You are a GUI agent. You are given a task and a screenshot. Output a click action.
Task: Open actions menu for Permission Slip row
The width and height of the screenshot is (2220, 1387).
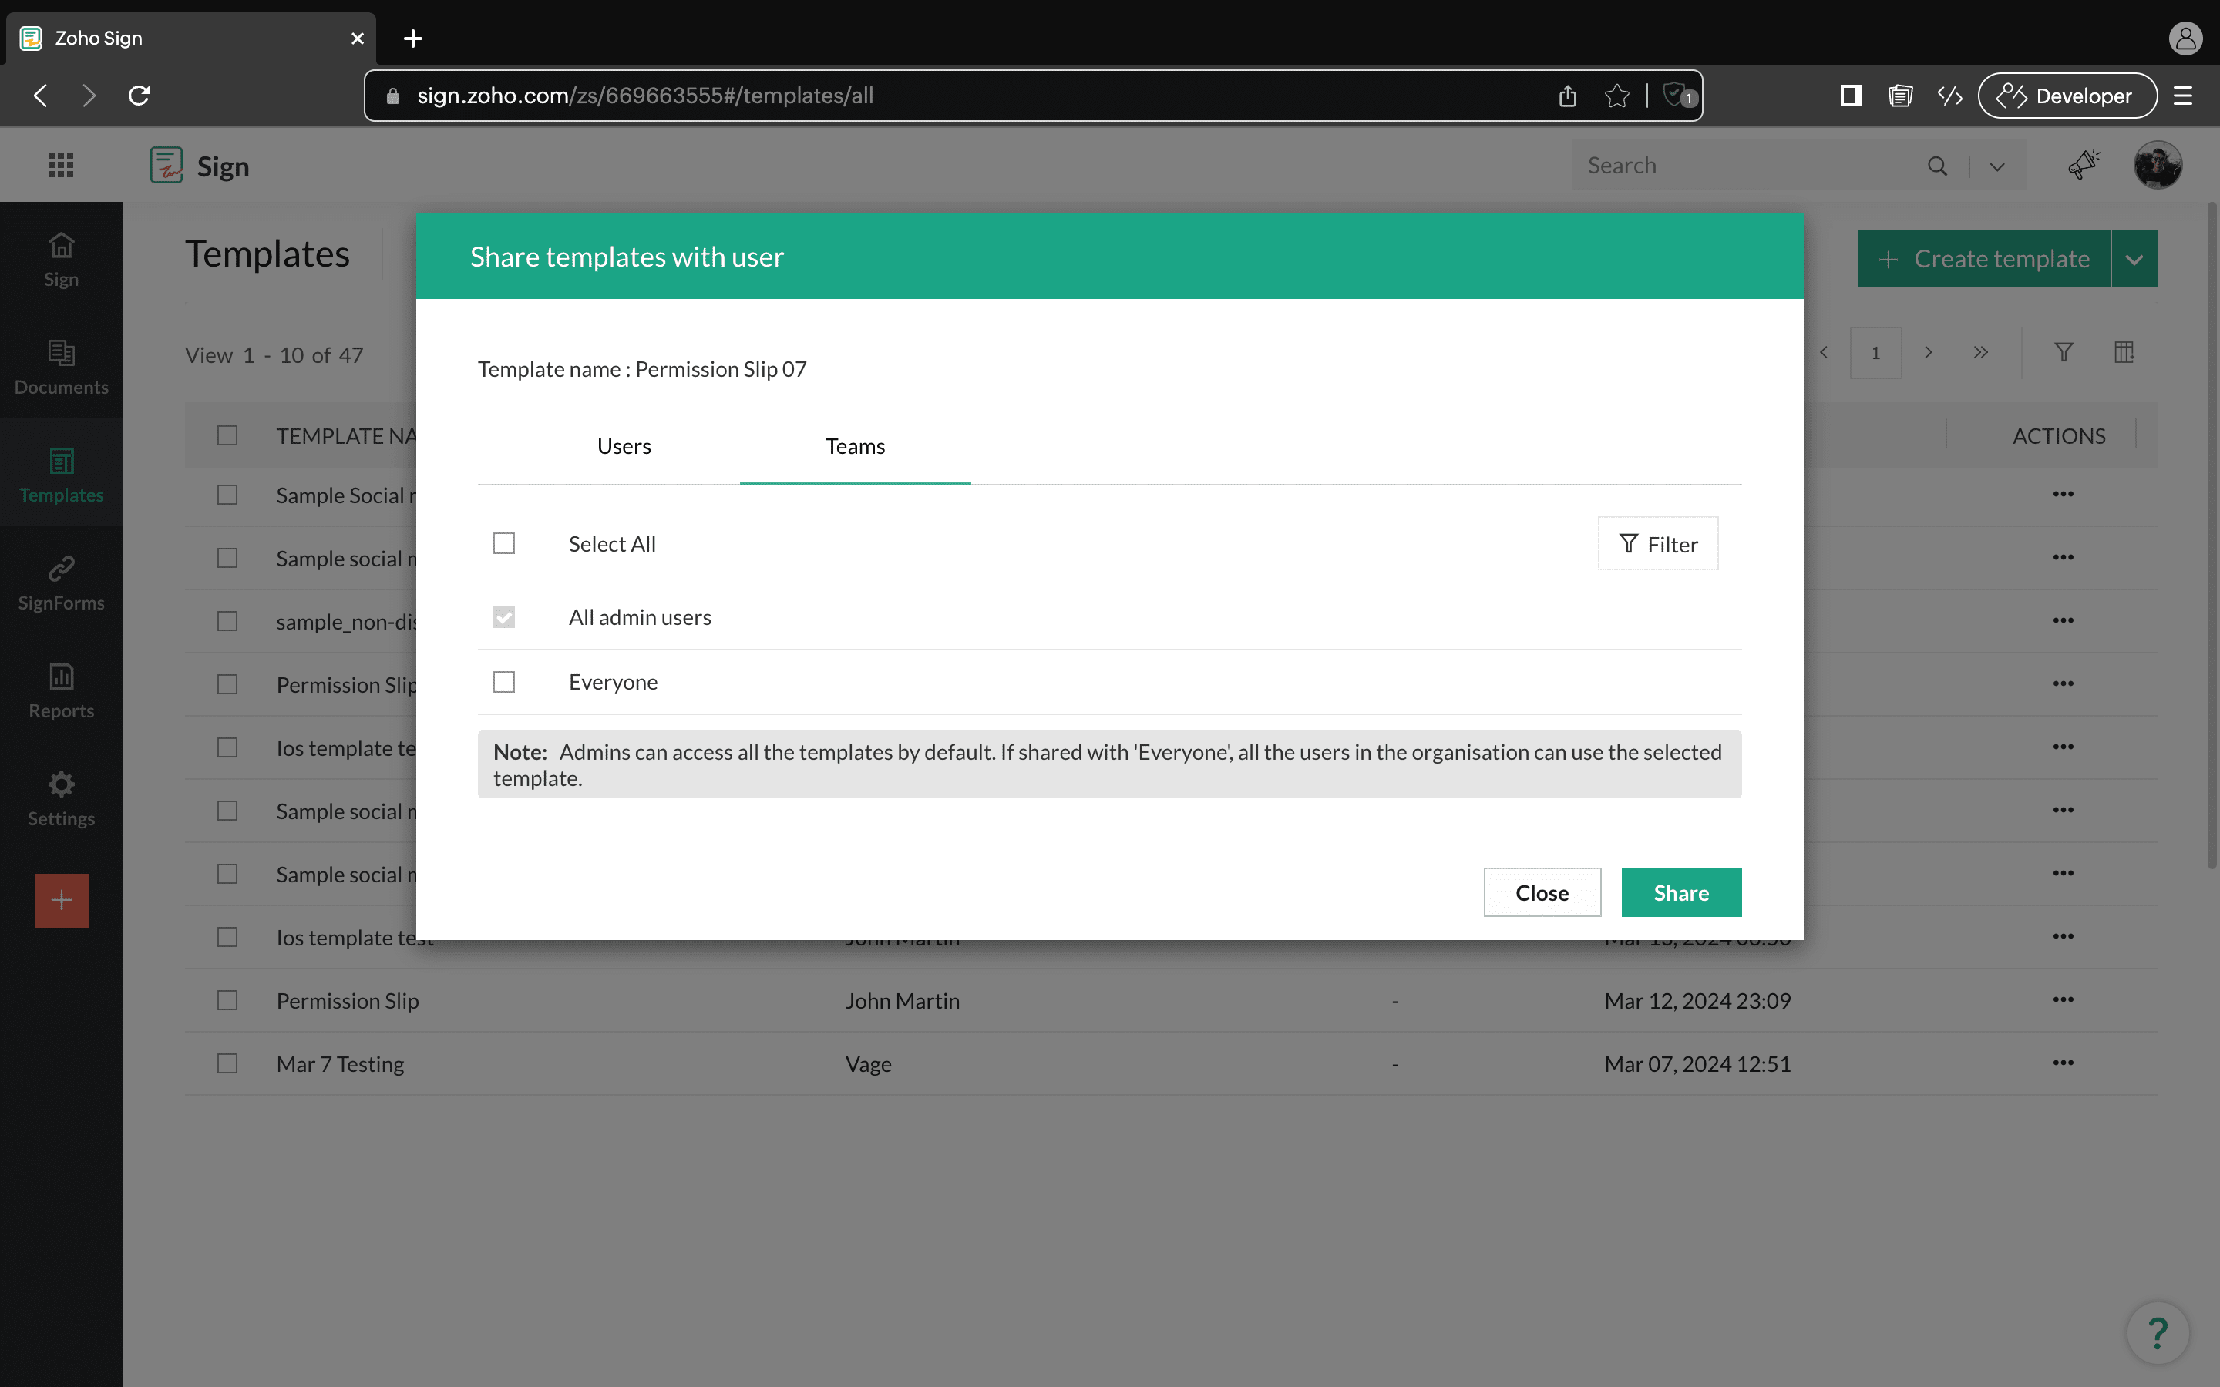[2063, 1000]
